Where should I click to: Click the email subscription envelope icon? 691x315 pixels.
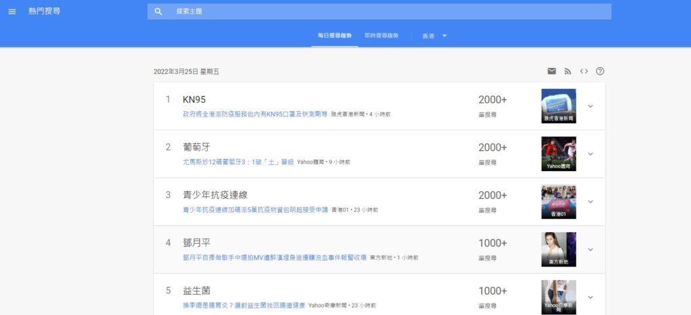click(551, 71)
